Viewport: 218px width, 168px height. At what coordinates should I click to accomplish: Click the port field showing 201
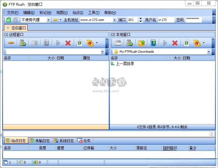[133, 20]
